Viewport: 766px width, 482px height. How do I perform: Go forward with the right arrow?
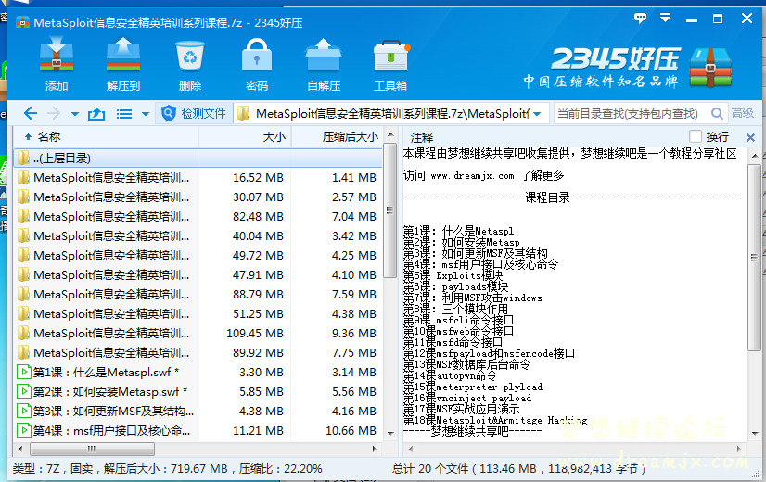click(x=54, y=114)
